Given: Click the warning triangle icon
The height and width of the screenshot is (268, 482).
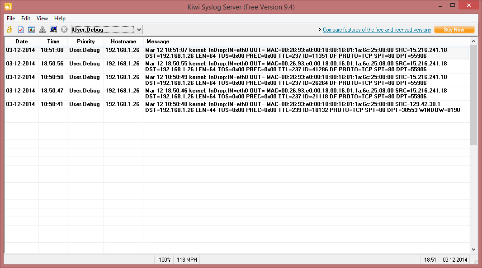Looking at the screenshot, I should click(43, 29).
